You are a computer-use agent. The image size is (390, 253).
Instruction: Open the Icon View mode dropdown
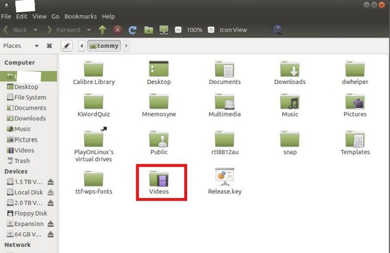(x=243, y=30)
